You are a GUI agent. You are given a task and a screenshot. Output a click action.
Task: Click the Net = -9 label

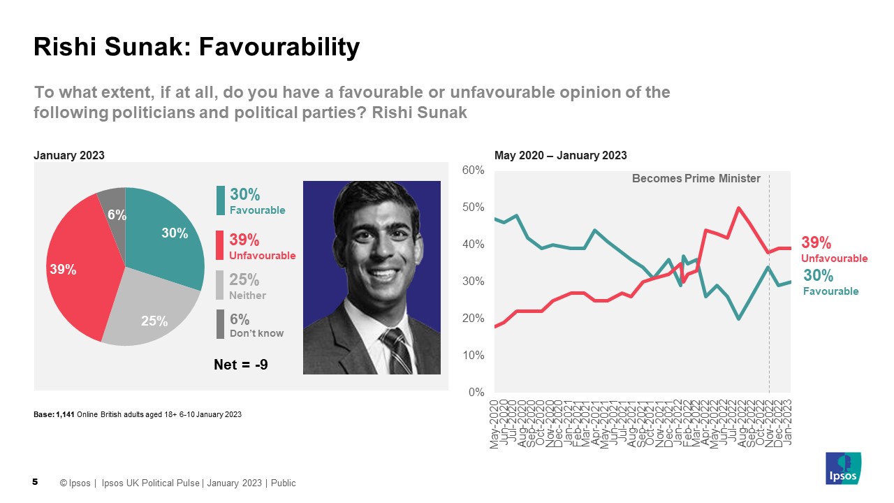tap(240, 364)
